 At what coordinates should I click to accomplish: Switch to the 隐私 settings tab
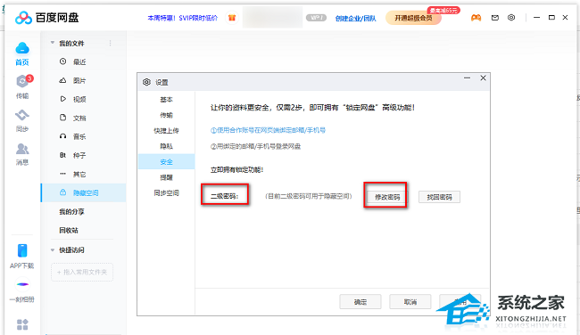click(167, 146)
